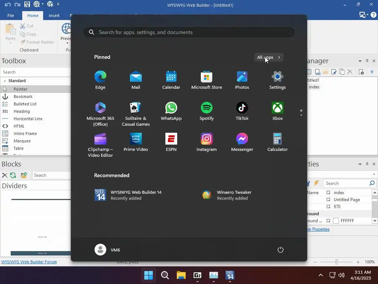
Task: Launch the Xbox app
Action: [278, 111]
